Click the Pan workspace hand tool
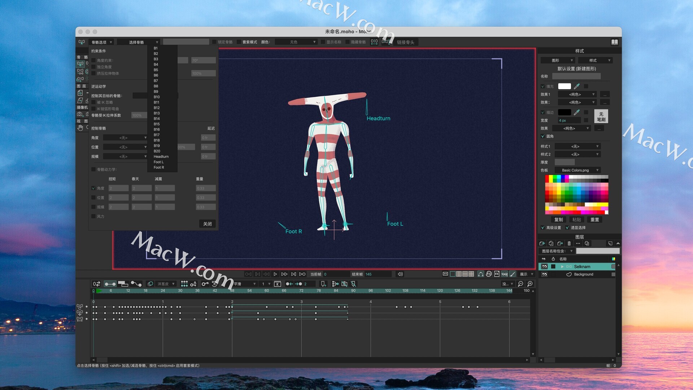 (80, 128)
